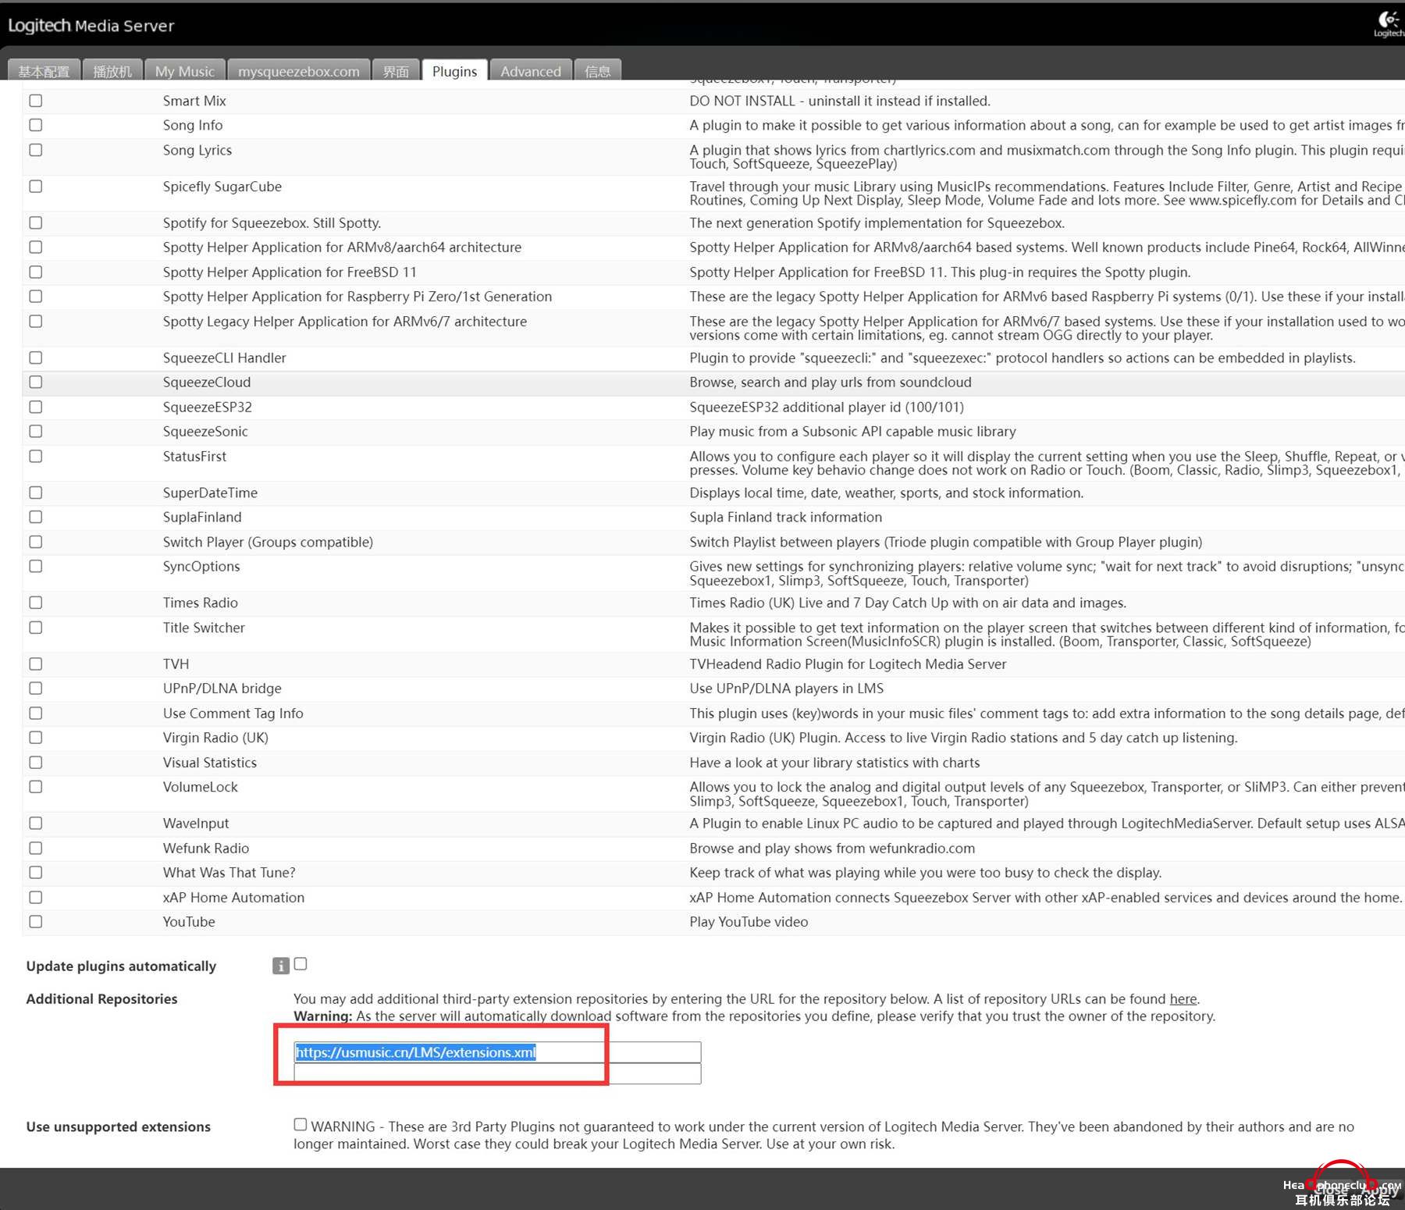
Task: Click the 'YouTube' plugin name
Action: click(x=189, y=922)
